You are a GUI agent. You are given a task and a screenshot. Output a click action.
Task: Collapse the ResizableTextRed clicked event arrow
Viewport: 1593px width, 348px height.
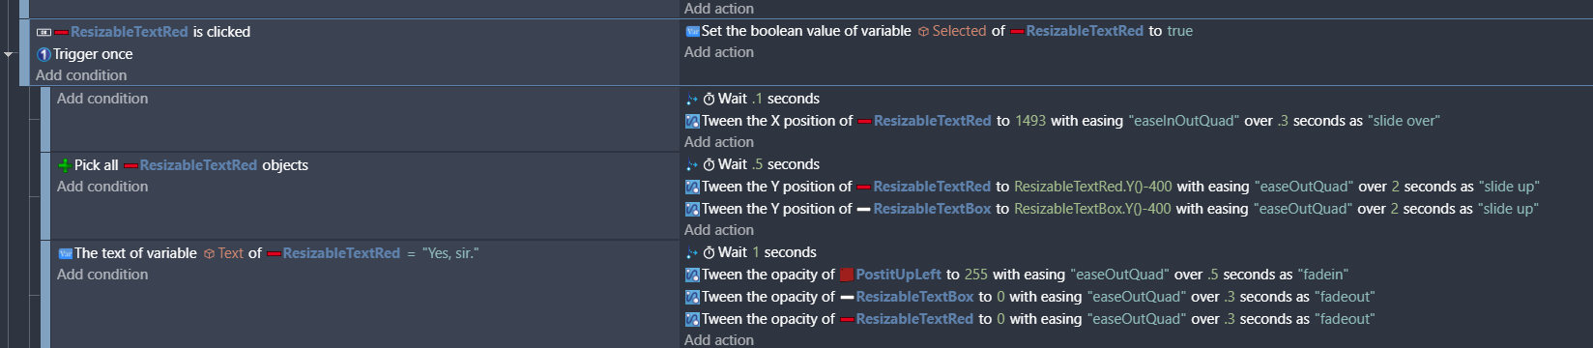[x=9, y=54]
